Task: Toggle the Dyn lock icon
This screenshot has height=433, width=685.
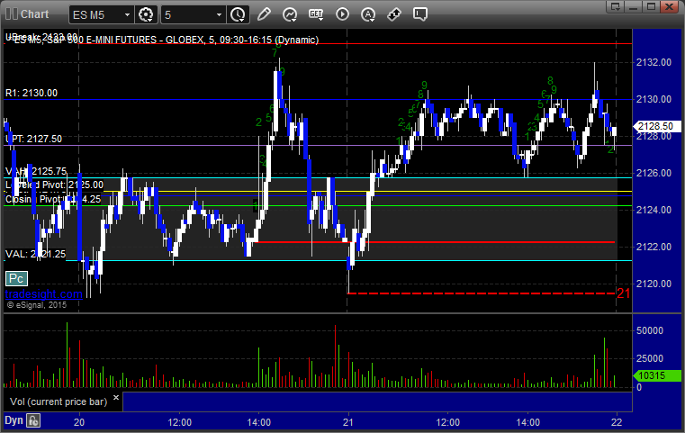Action: coord(33,420)
